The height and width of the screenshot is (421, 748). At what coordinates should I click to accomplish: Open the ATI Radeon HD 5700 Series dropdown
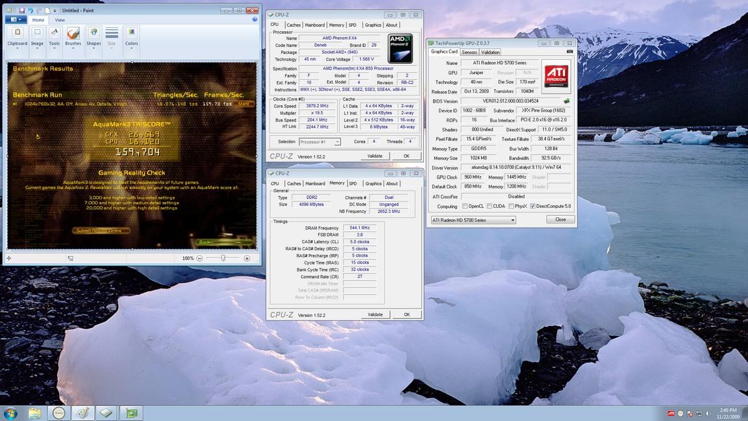(x=473, y=220)
